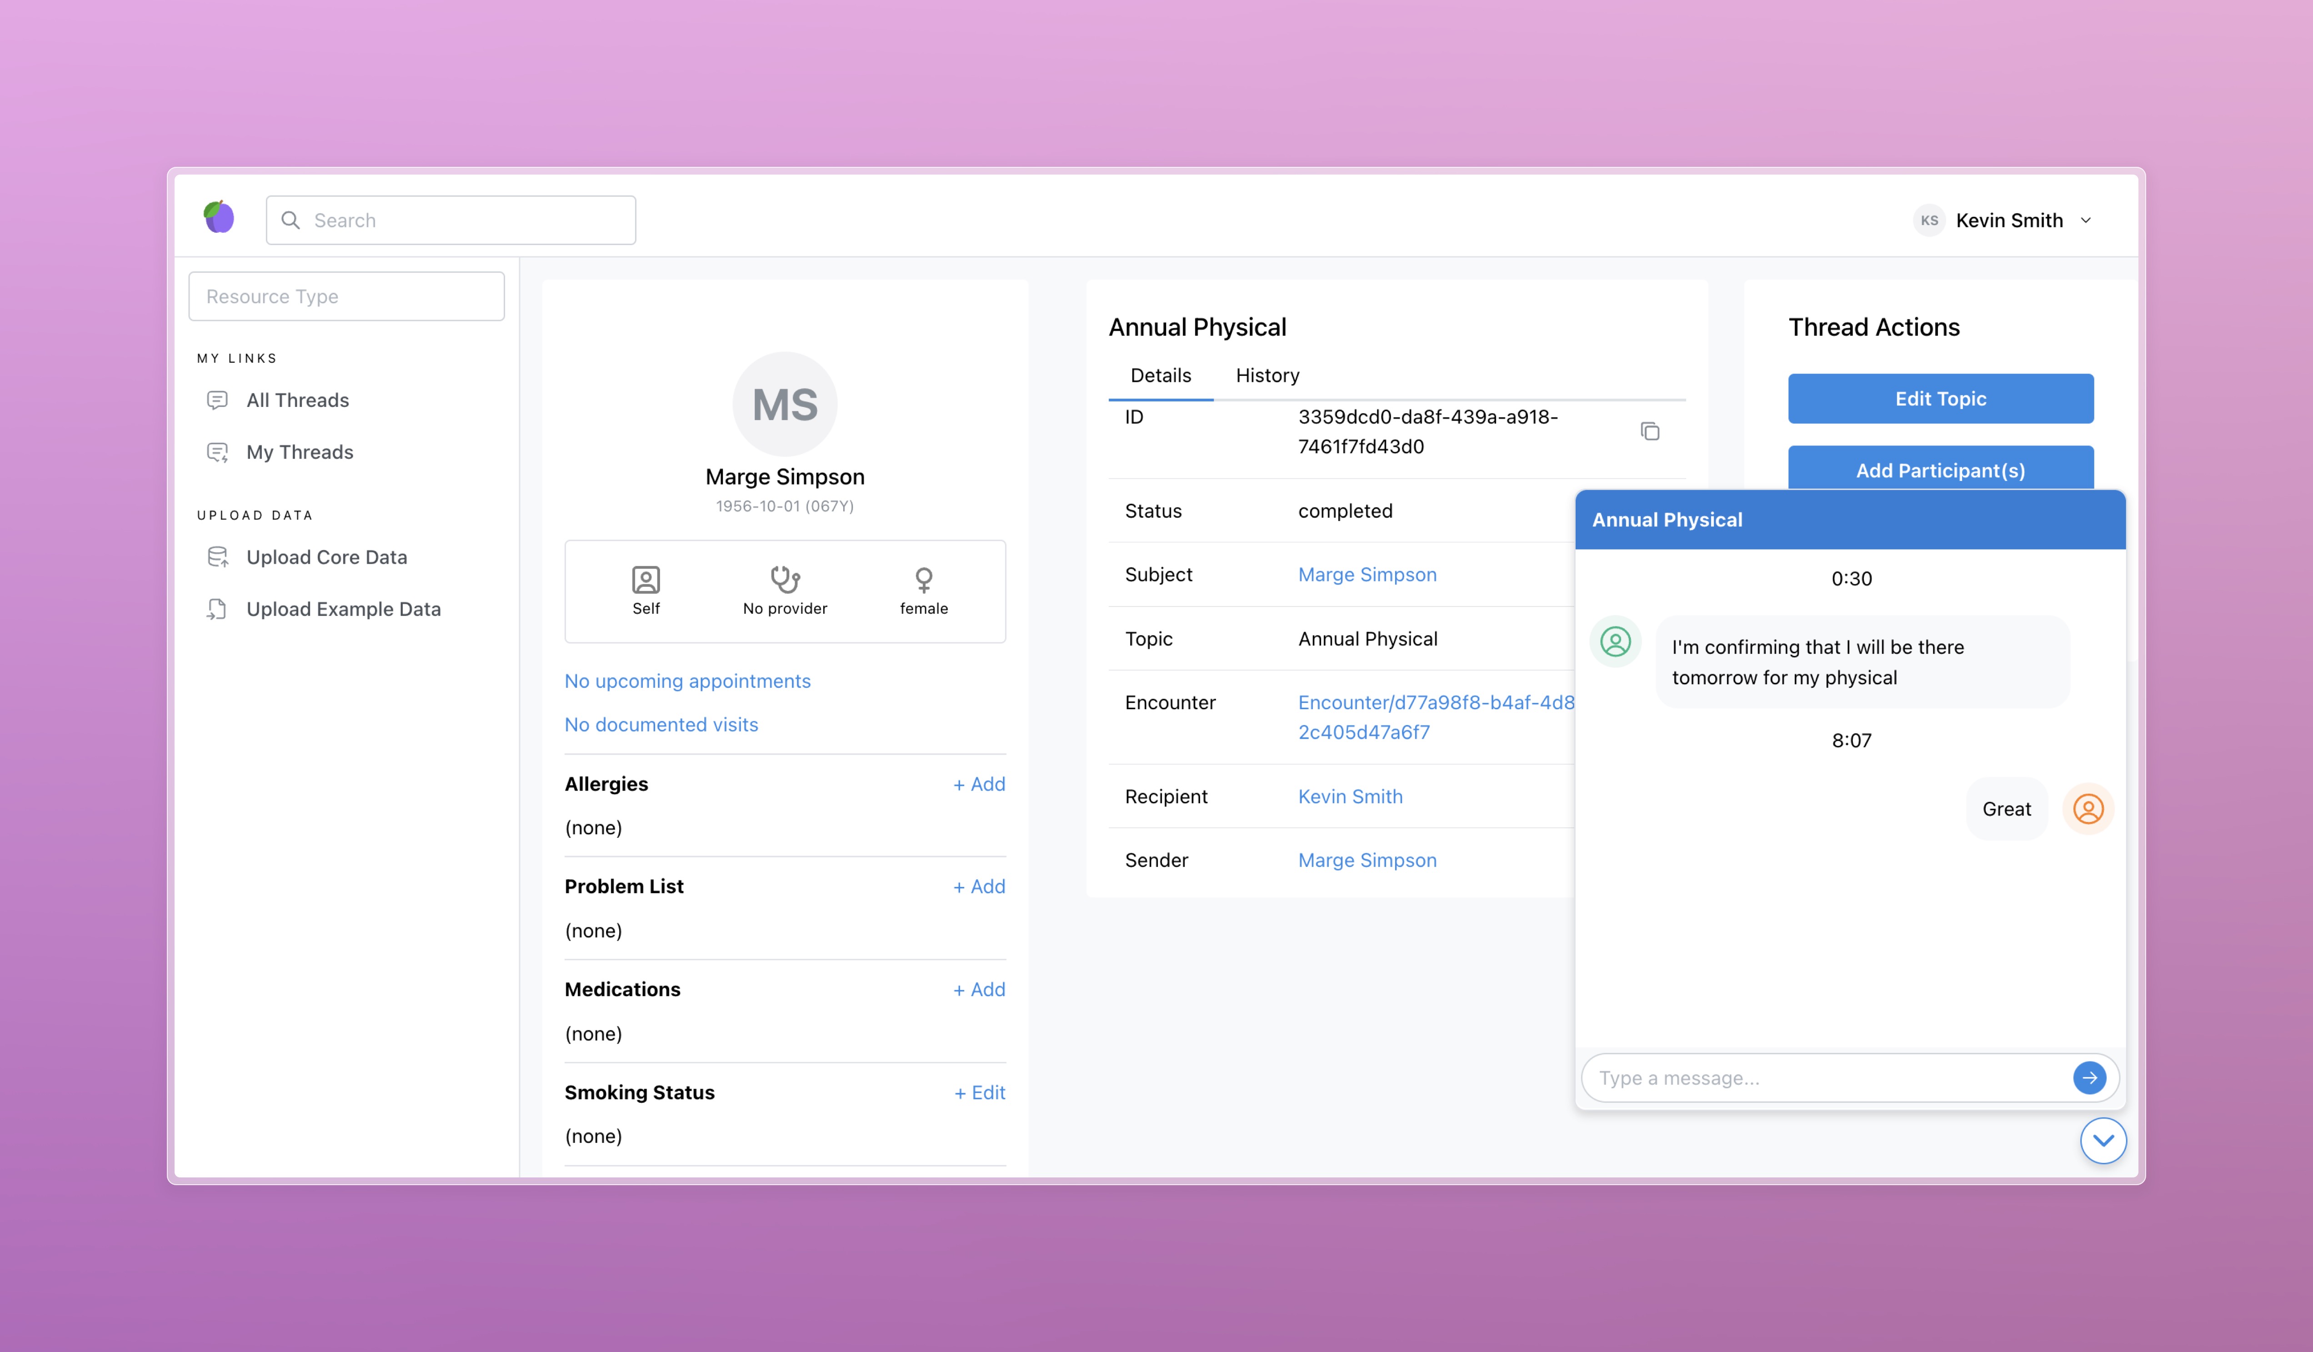Switch to the History tab
This screenshot has width=2313, height=1352.
1267,376
